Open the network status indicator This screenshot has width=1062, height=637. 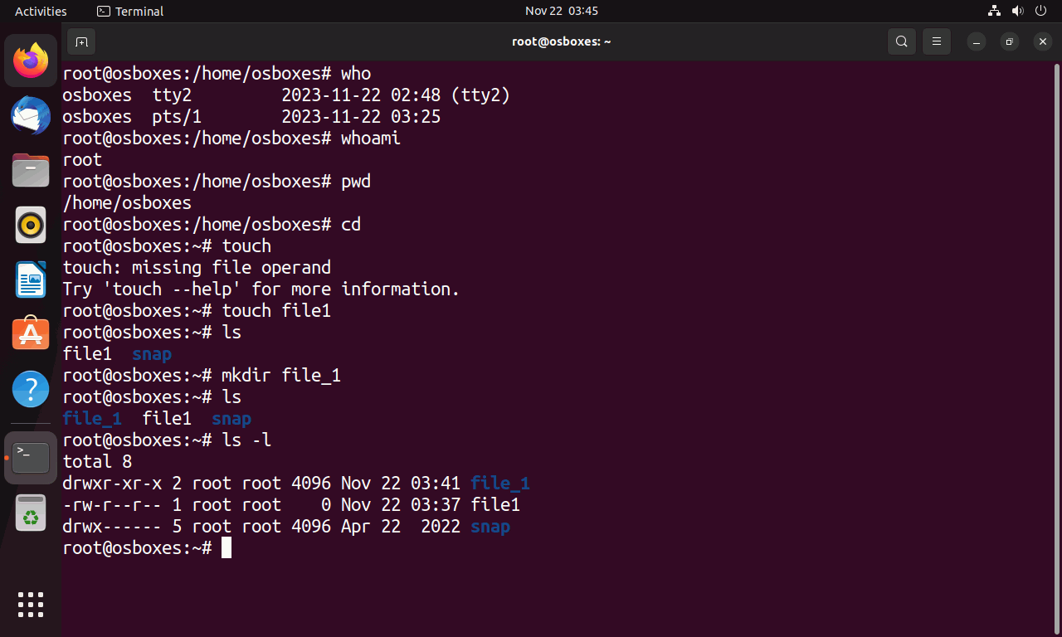[995, 11]
